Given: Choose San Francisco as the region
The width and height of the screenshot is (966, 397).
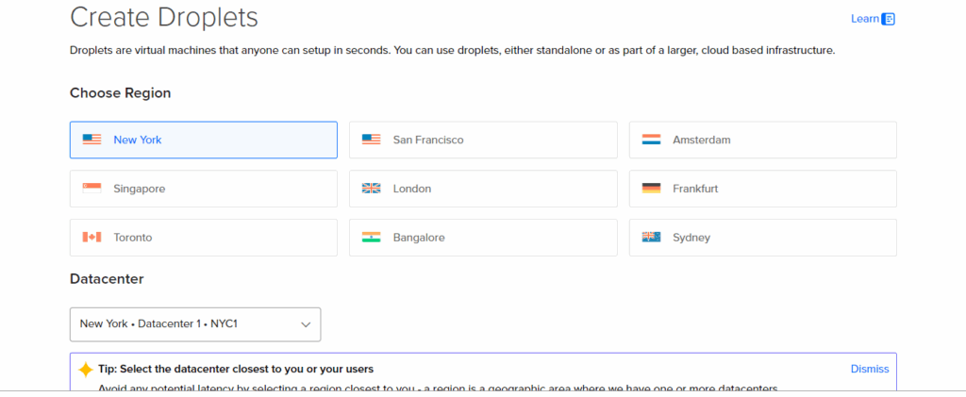Looking at the screenshot, I should [483, 140].
